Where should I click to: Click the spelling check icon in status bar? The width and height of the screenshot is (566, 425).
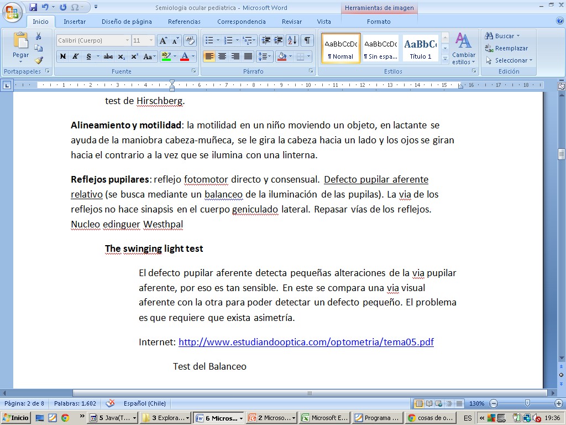pos(110,403)
